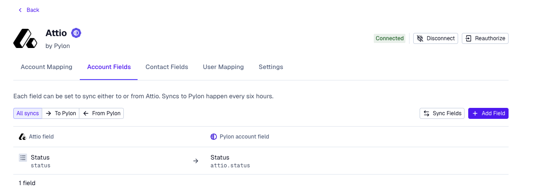Click the sync direction arrow in Status row
Screen dimensions: 537x192
[x=196, y=161]
